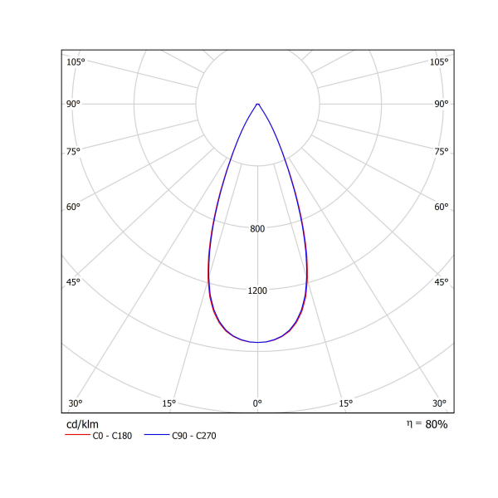
Task: Click the left 60° angle label
Action: pyautogui.click(x=73, y=207)
